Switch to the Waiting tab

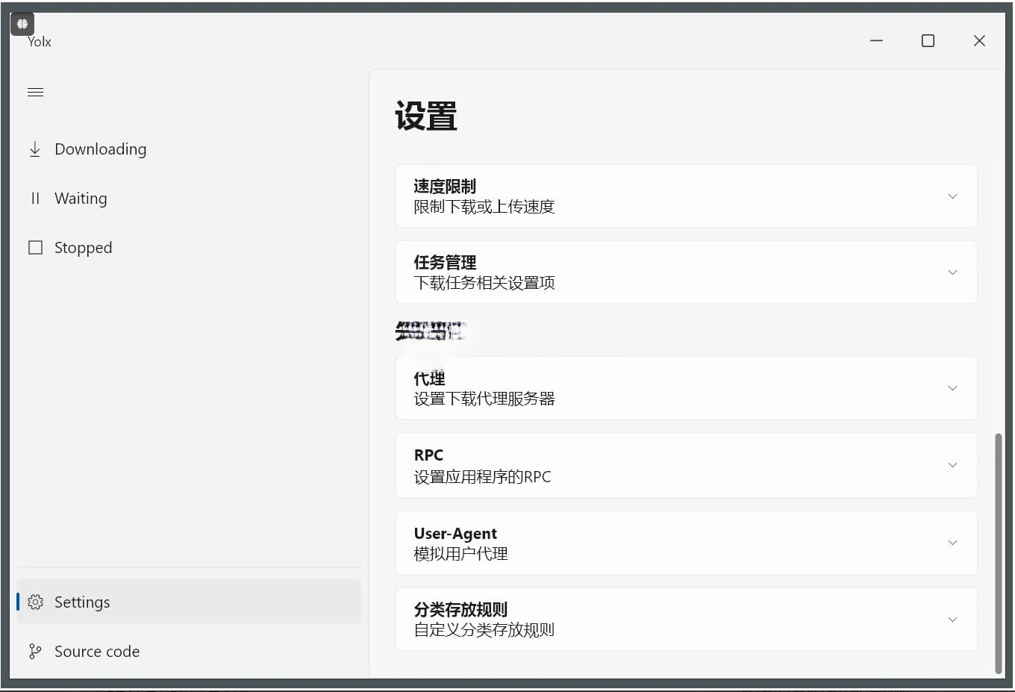click(x=81, y=199)
